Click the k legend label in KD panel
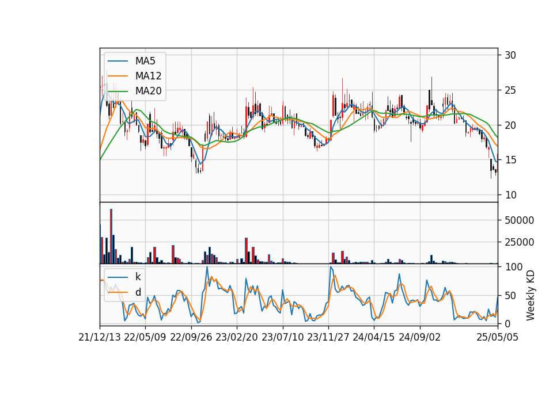This screenshot has width=553, height=397. tap(138, 277)
